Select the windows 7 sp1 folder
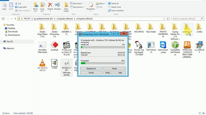This screenshot has height=115, width=206. point(187,29)
